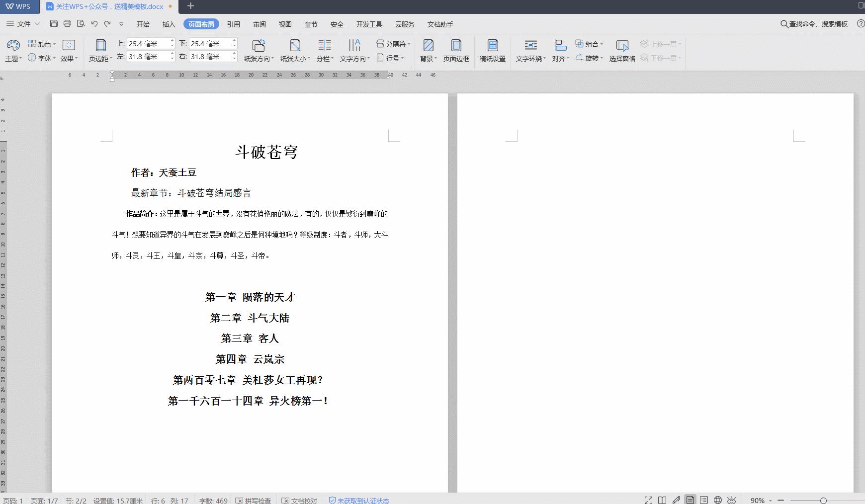Switch to outline view in status bar
This screenshot has height=504, width=865.
704,500
